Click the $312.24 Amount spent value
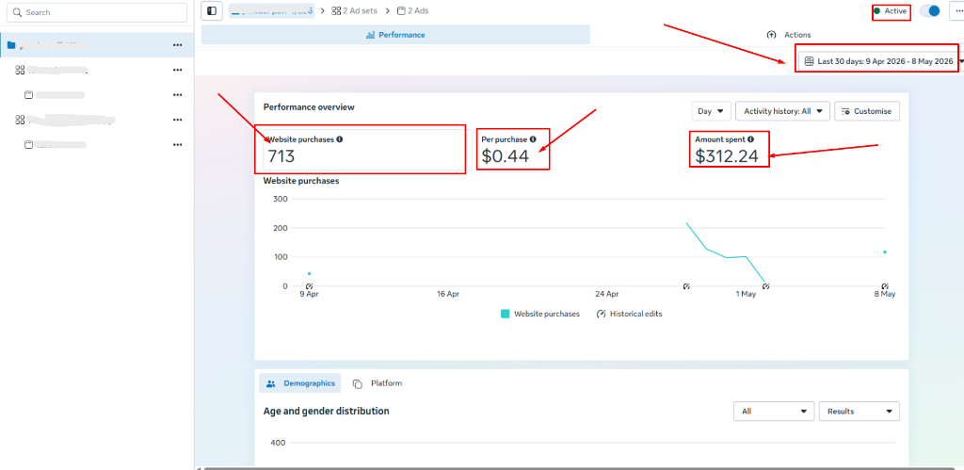964x470 pixels. coord(727,157)
